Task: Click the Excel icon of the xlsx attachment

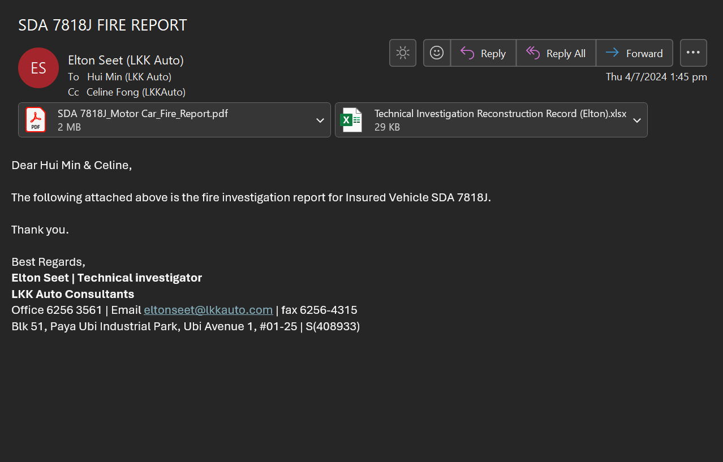Action: [x=351, y=120]
